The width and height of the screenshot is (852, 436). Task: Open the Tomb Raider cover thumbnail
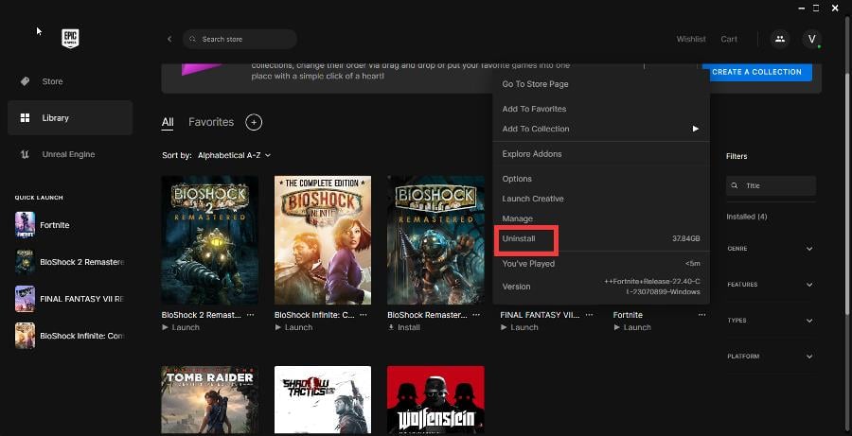[210, 400]
